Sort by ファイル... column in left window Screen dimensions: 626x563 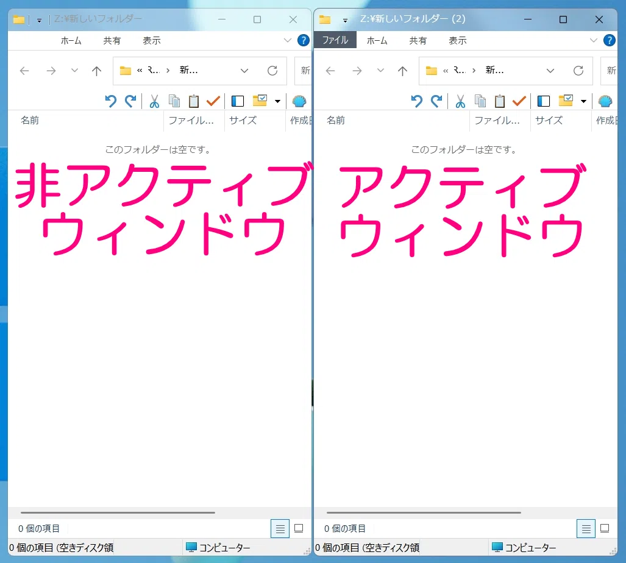pyautogui.click(x=194, y=121)
